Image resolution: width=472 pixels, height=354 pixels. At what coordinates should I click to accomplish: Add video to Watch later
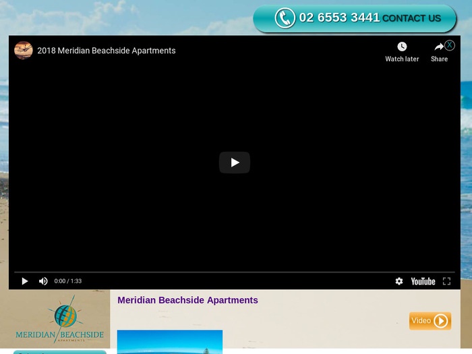(x=402, y=52)
